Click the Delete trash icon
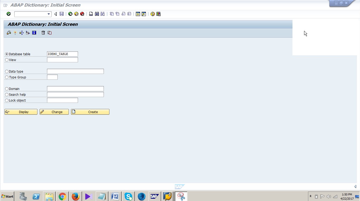Viewport: 360px width, 201px height. [x=43, y=33]
